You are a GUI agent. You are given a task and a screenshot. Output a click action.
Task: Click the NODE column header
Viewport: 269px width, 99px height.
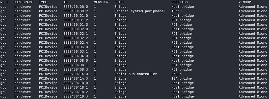[4, 2]
